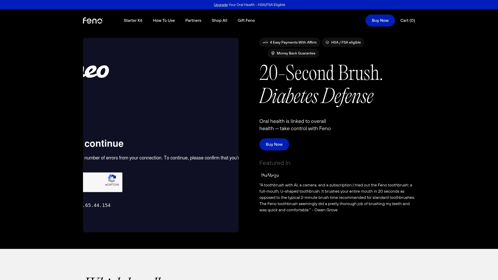Click The Verge logo under Featured In
Image resolution: width=498 pixels, height=280 pixels.
270,175
